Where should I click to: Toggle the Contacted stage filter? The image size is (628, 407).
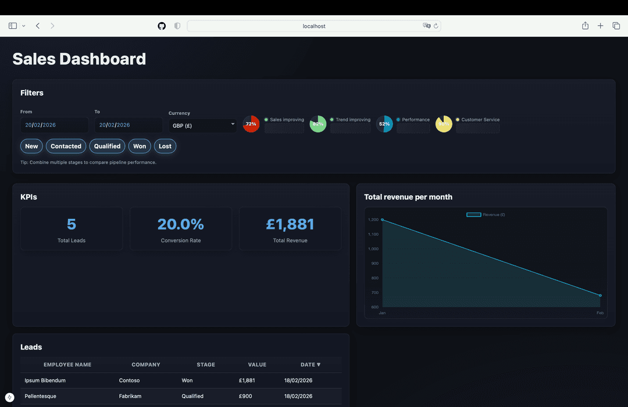pos(66,146)
